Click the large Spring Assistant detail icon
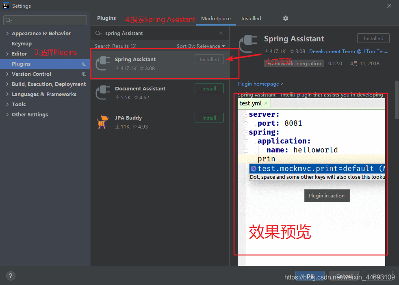This screenshot has width=399, height=285. (248, 44)
